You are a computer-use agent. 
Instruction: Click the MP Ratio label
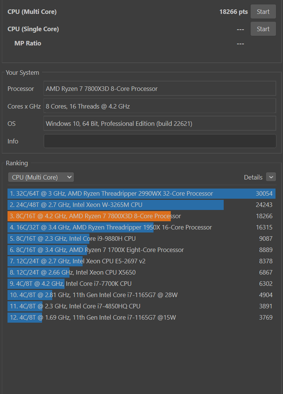28,43
